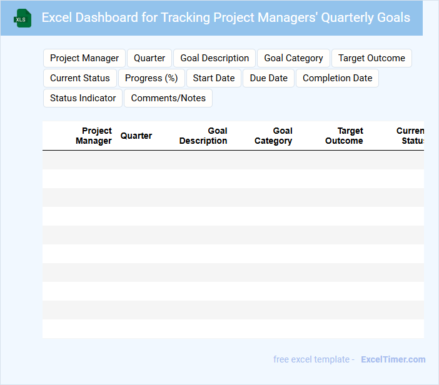
Task: Click the Progress (%) tag
Action: pos(151,78)
